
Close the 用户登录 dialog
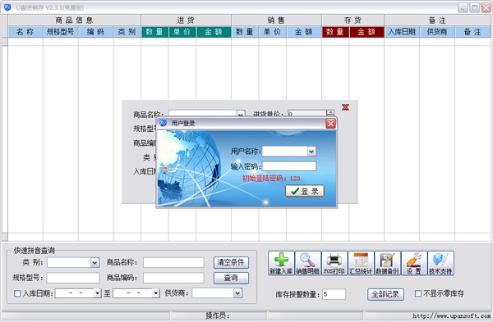coord(330,124)
